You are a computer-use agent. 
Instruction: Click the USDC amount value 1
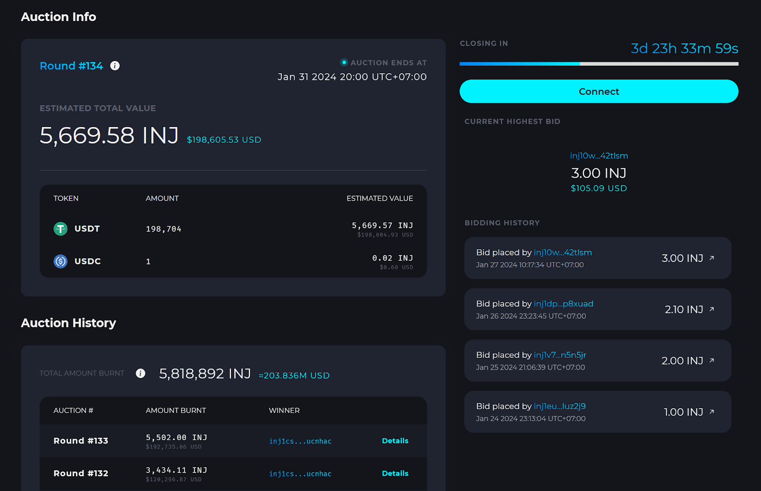coord(148,262)
